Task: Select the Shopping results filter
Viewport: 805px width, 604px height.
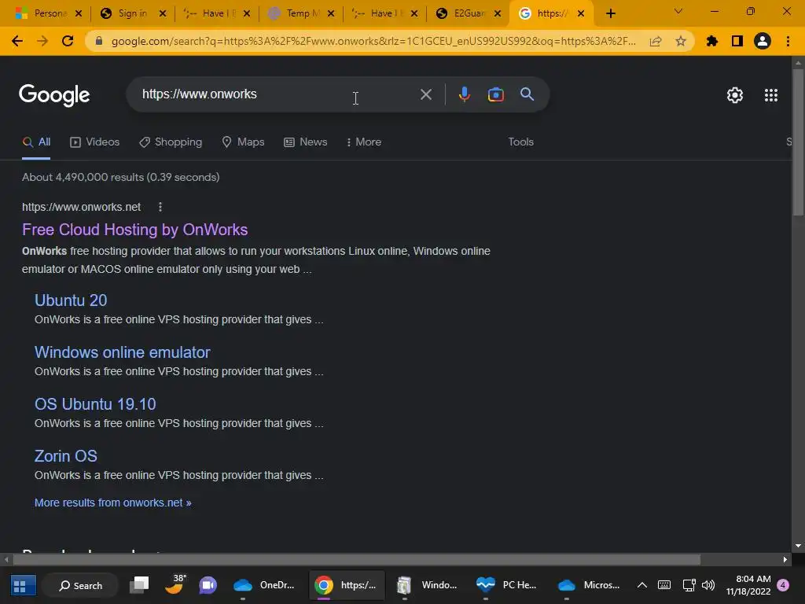Action: pyautogui.click(x=171, y=142)
